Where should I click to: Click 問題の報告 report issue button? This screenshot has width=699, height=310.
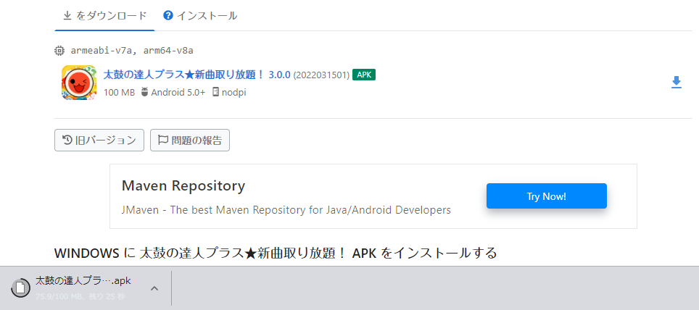(190, 141)
